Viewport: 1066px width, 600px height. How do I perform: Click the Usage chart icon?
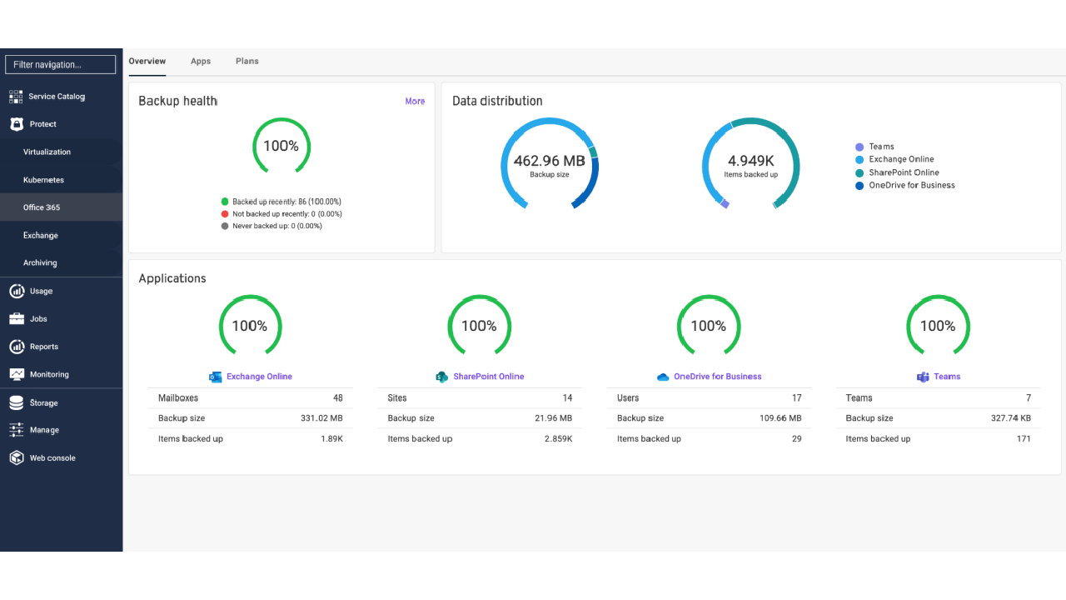tap(16, 291)
